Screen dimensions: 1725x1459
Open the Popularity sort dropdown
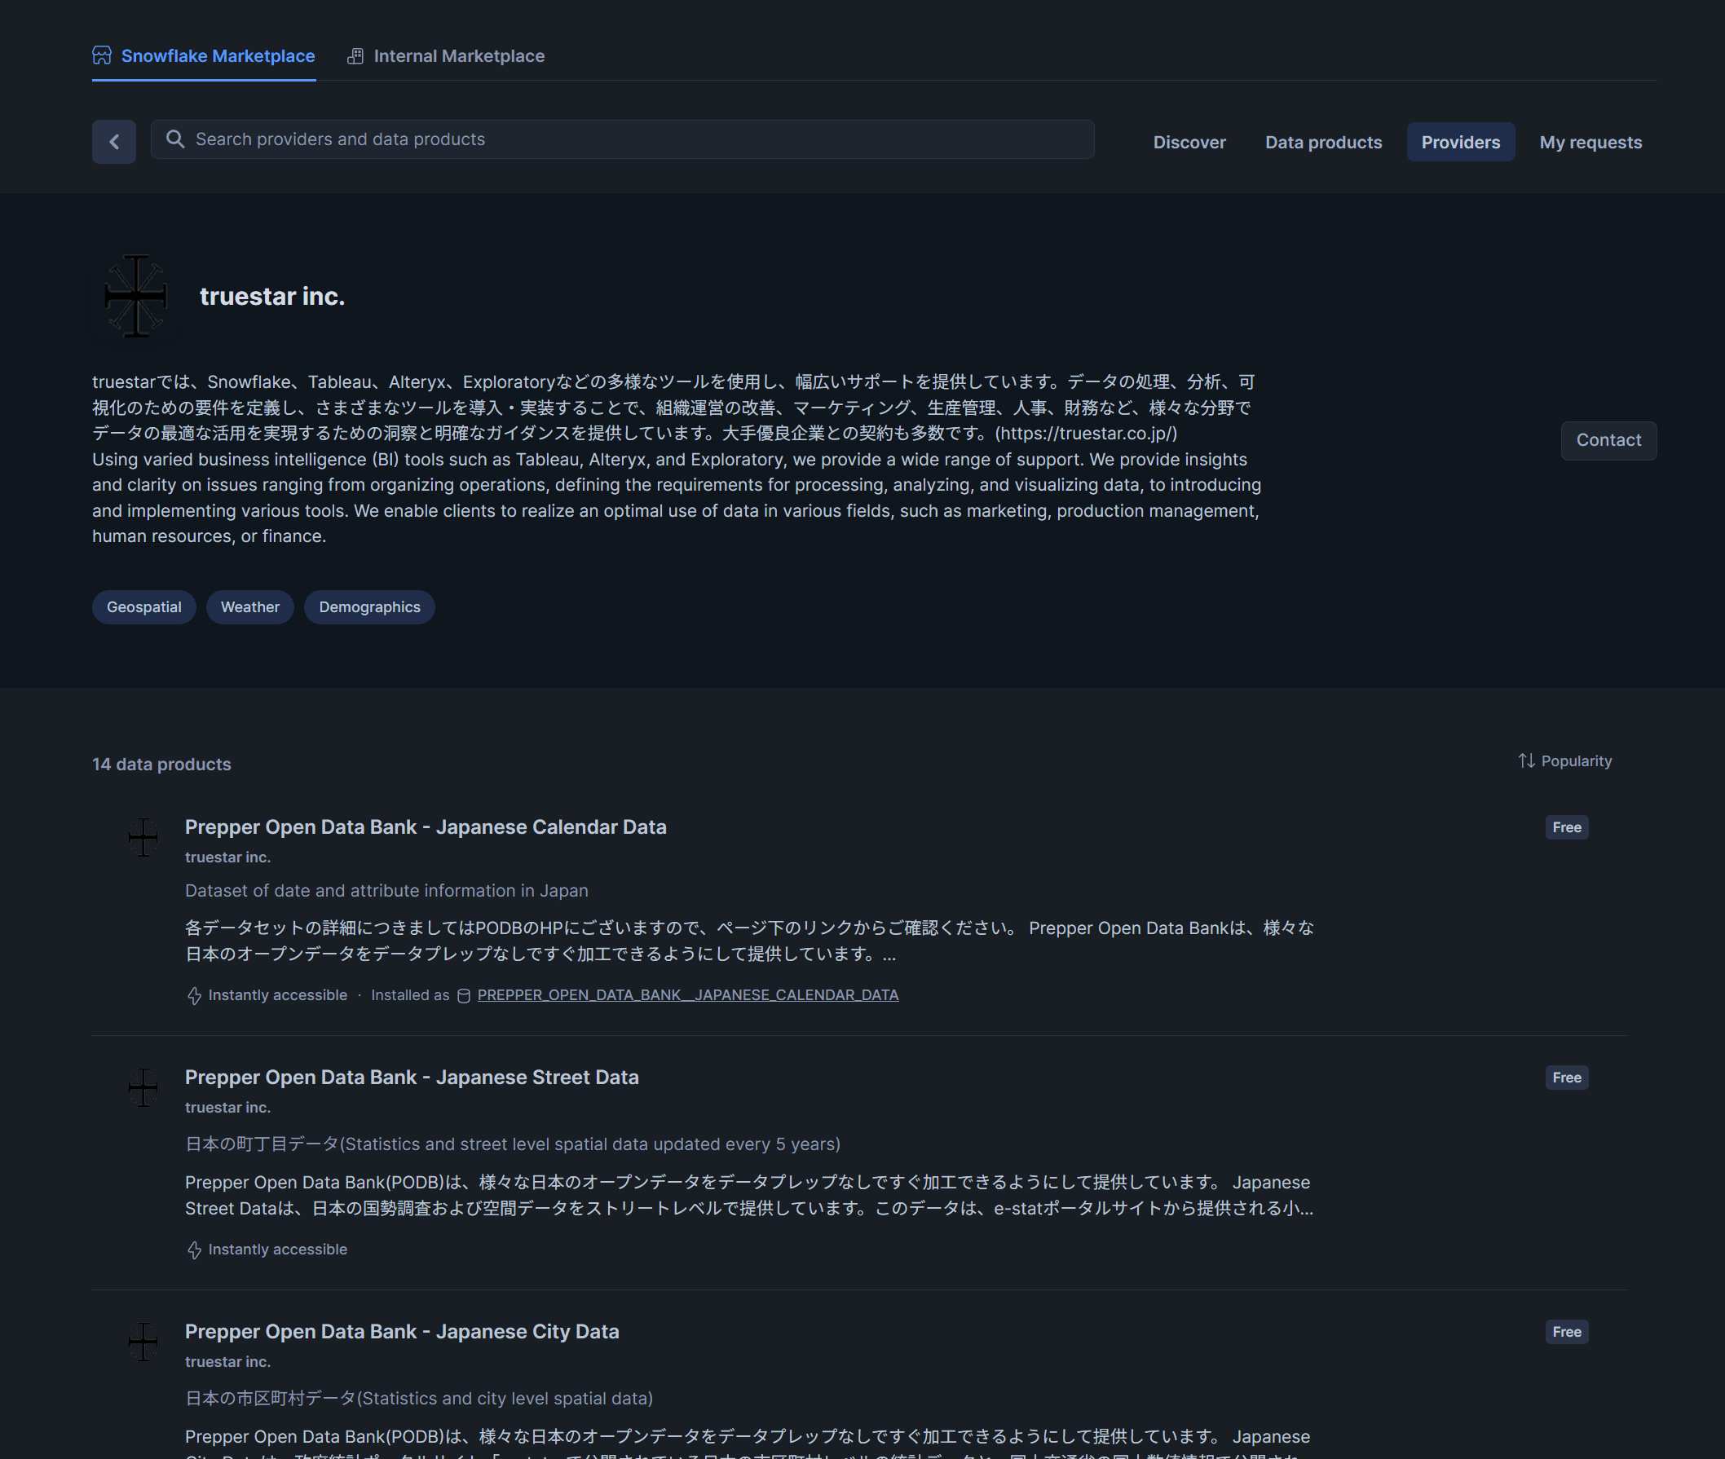[x=1565, y=761]
